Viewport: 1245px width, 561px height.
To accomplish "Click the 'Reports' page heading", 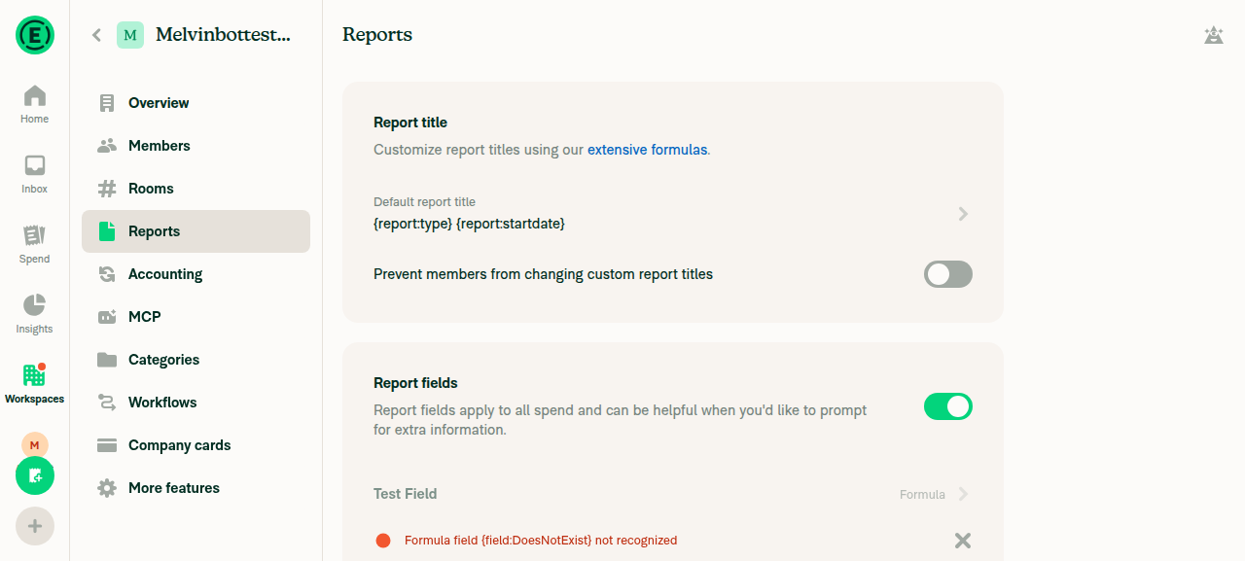I will click(377, 35).
